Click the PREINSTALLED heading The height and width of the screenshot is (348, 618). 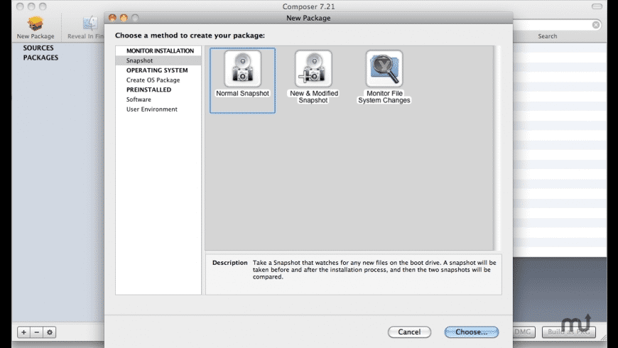[148, 89]
